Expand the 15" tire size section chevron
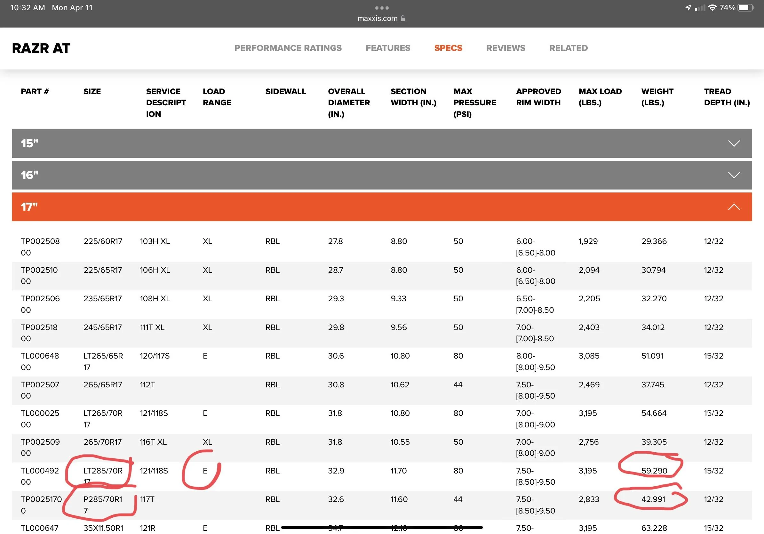The height and width of the screenshot is (534, 764). pos(734,143)
